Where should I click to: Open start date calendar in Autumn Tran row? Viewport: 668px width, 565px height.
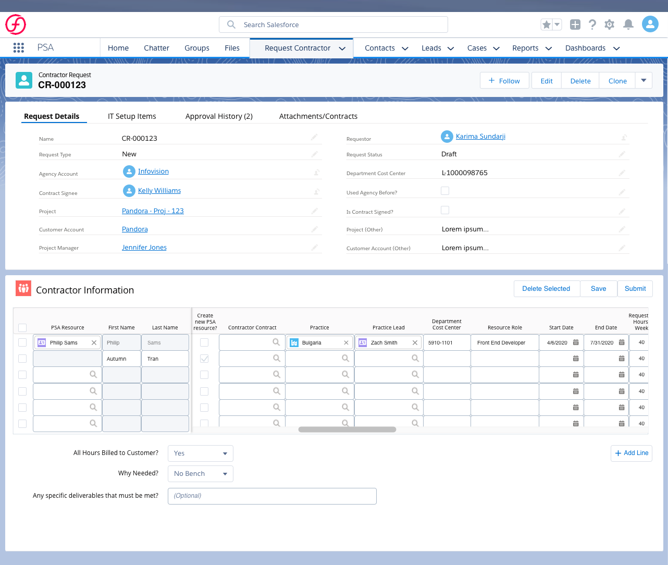576,359
